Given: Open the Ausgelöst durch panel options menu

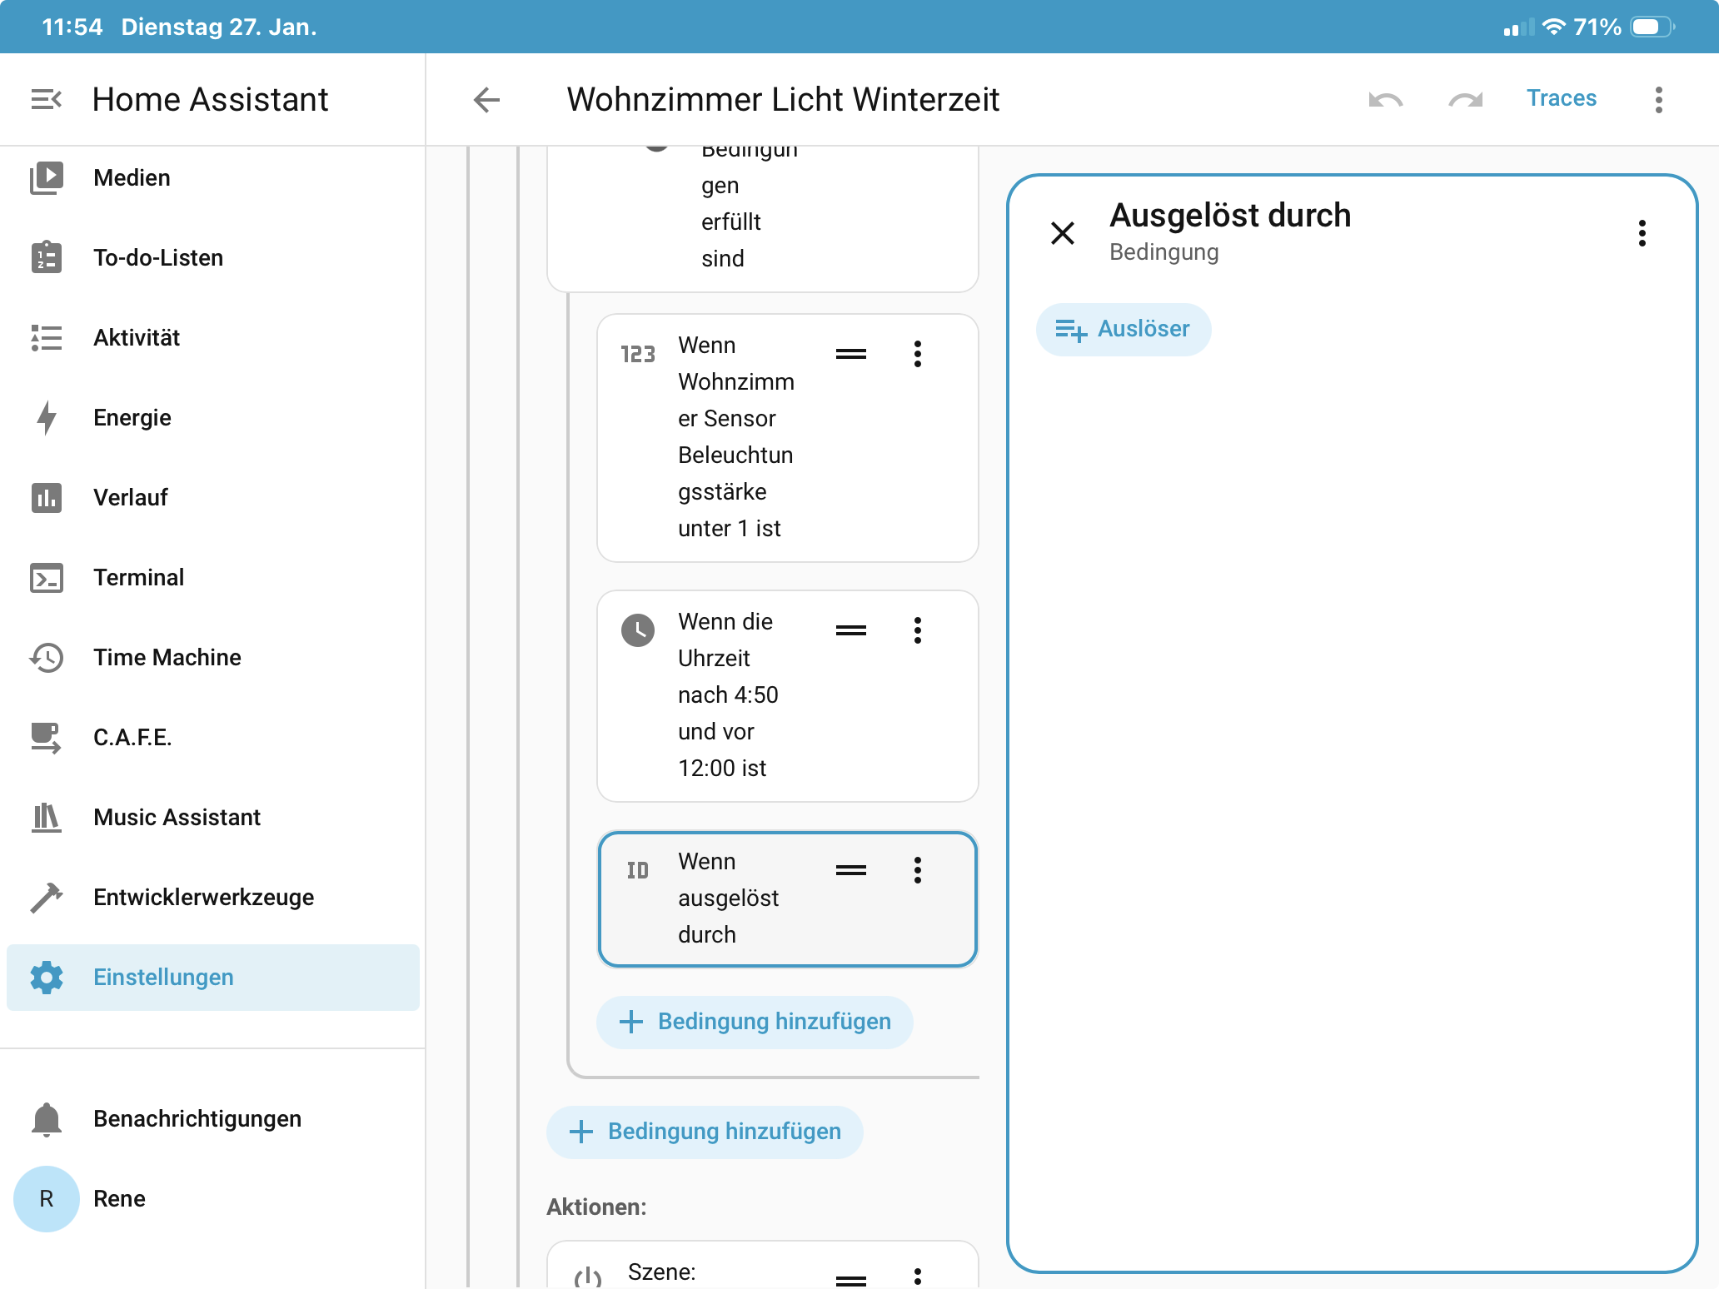Looking at the screenshot, I should click(x=1642, y=233).
